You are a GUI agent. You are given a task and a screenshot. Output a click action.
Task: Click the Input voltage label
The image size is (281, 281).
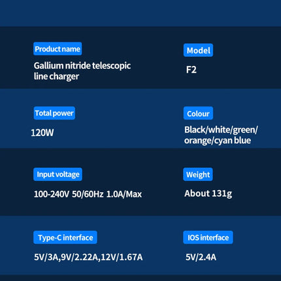point(58,174)
